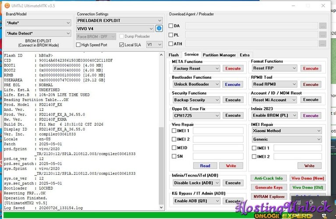This screenshot has width=336, height=219.
Task: Open the Brand *Auto* dropdown
Action: 39,23
